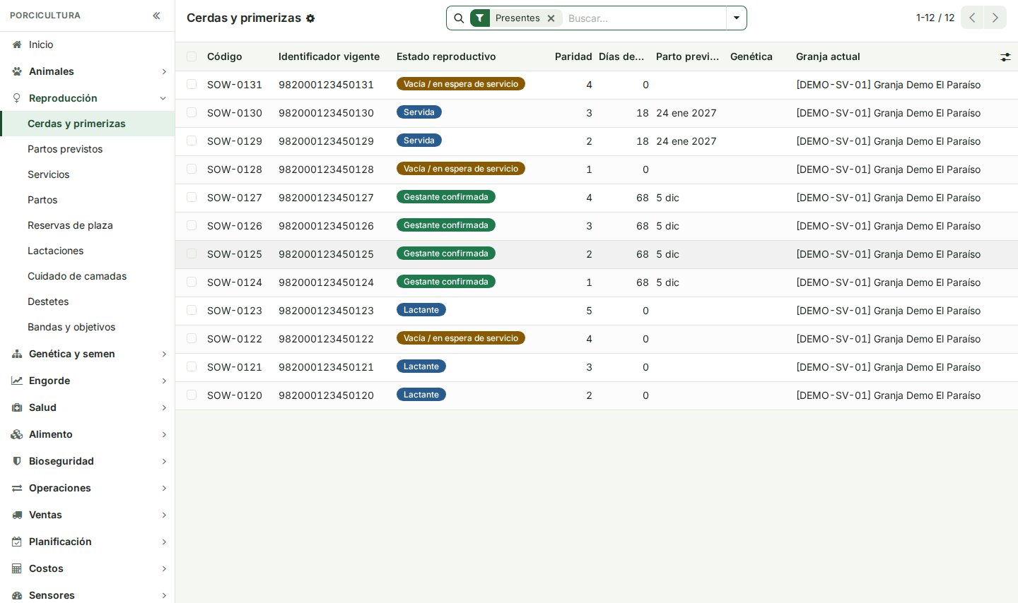Collapse the Reproducción menu chevron
Screen dimensions: 1018x603
[x=163, y=98]
